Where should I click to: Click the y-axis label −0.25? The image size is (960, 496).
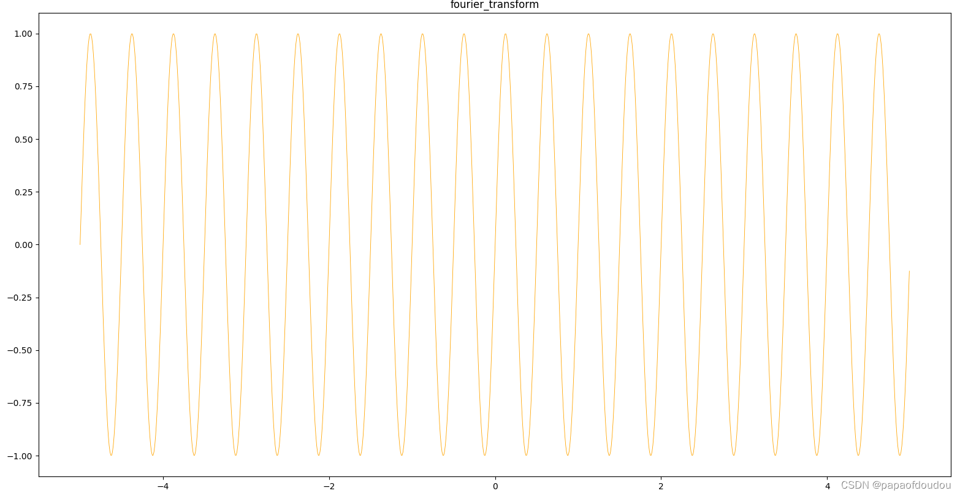(19, 298)
